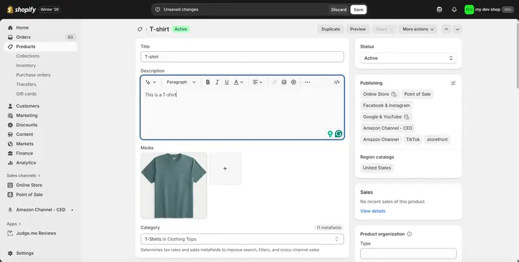The height and width of the screenshot is (262, 519).
Task: Click the 11 metafields badge
Action: 329,227
